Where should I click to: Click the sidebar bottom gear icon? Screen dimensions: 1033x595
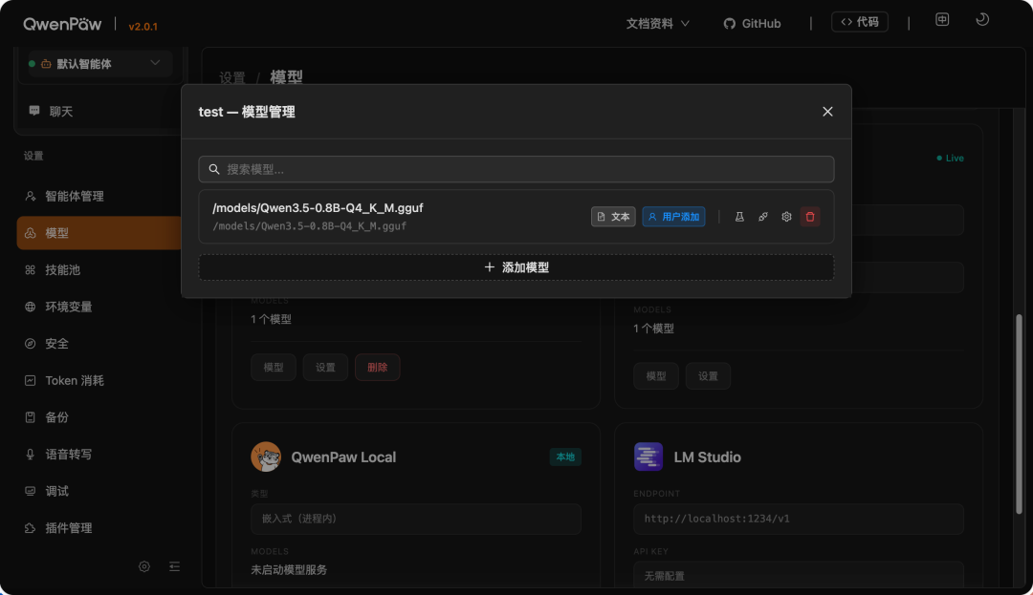(144, 566)
